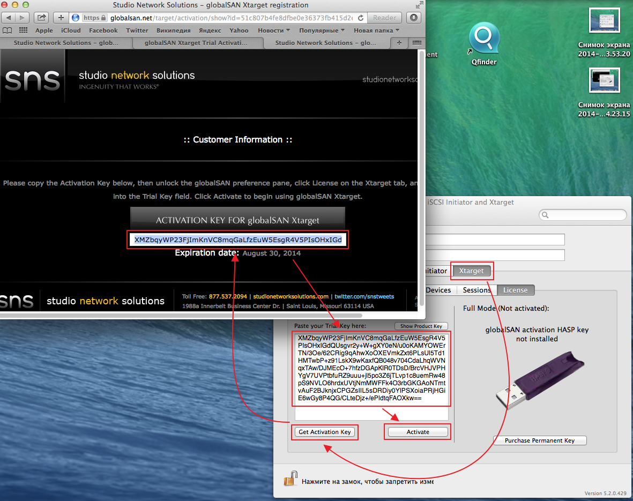Go forward with Safari's forward arrow
Image resolution: width=633 pixels, height=501 pixels.
tap(22, 18)
